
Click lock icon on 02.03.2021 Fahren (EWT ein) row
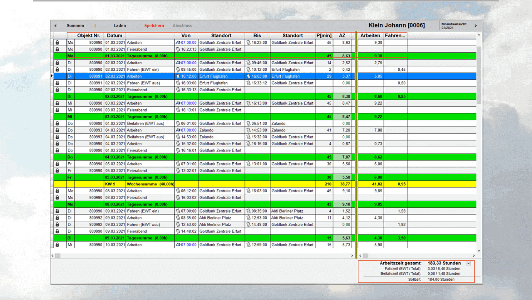click(57, 70)
